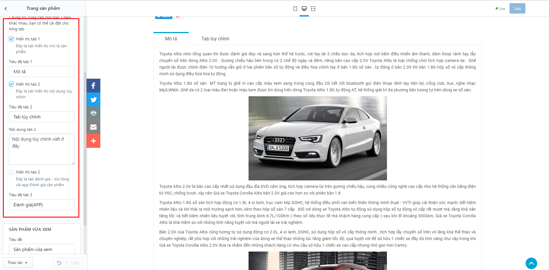
Task: Click the Tiêu đề tab 2 input field
Action: [42, 117]
